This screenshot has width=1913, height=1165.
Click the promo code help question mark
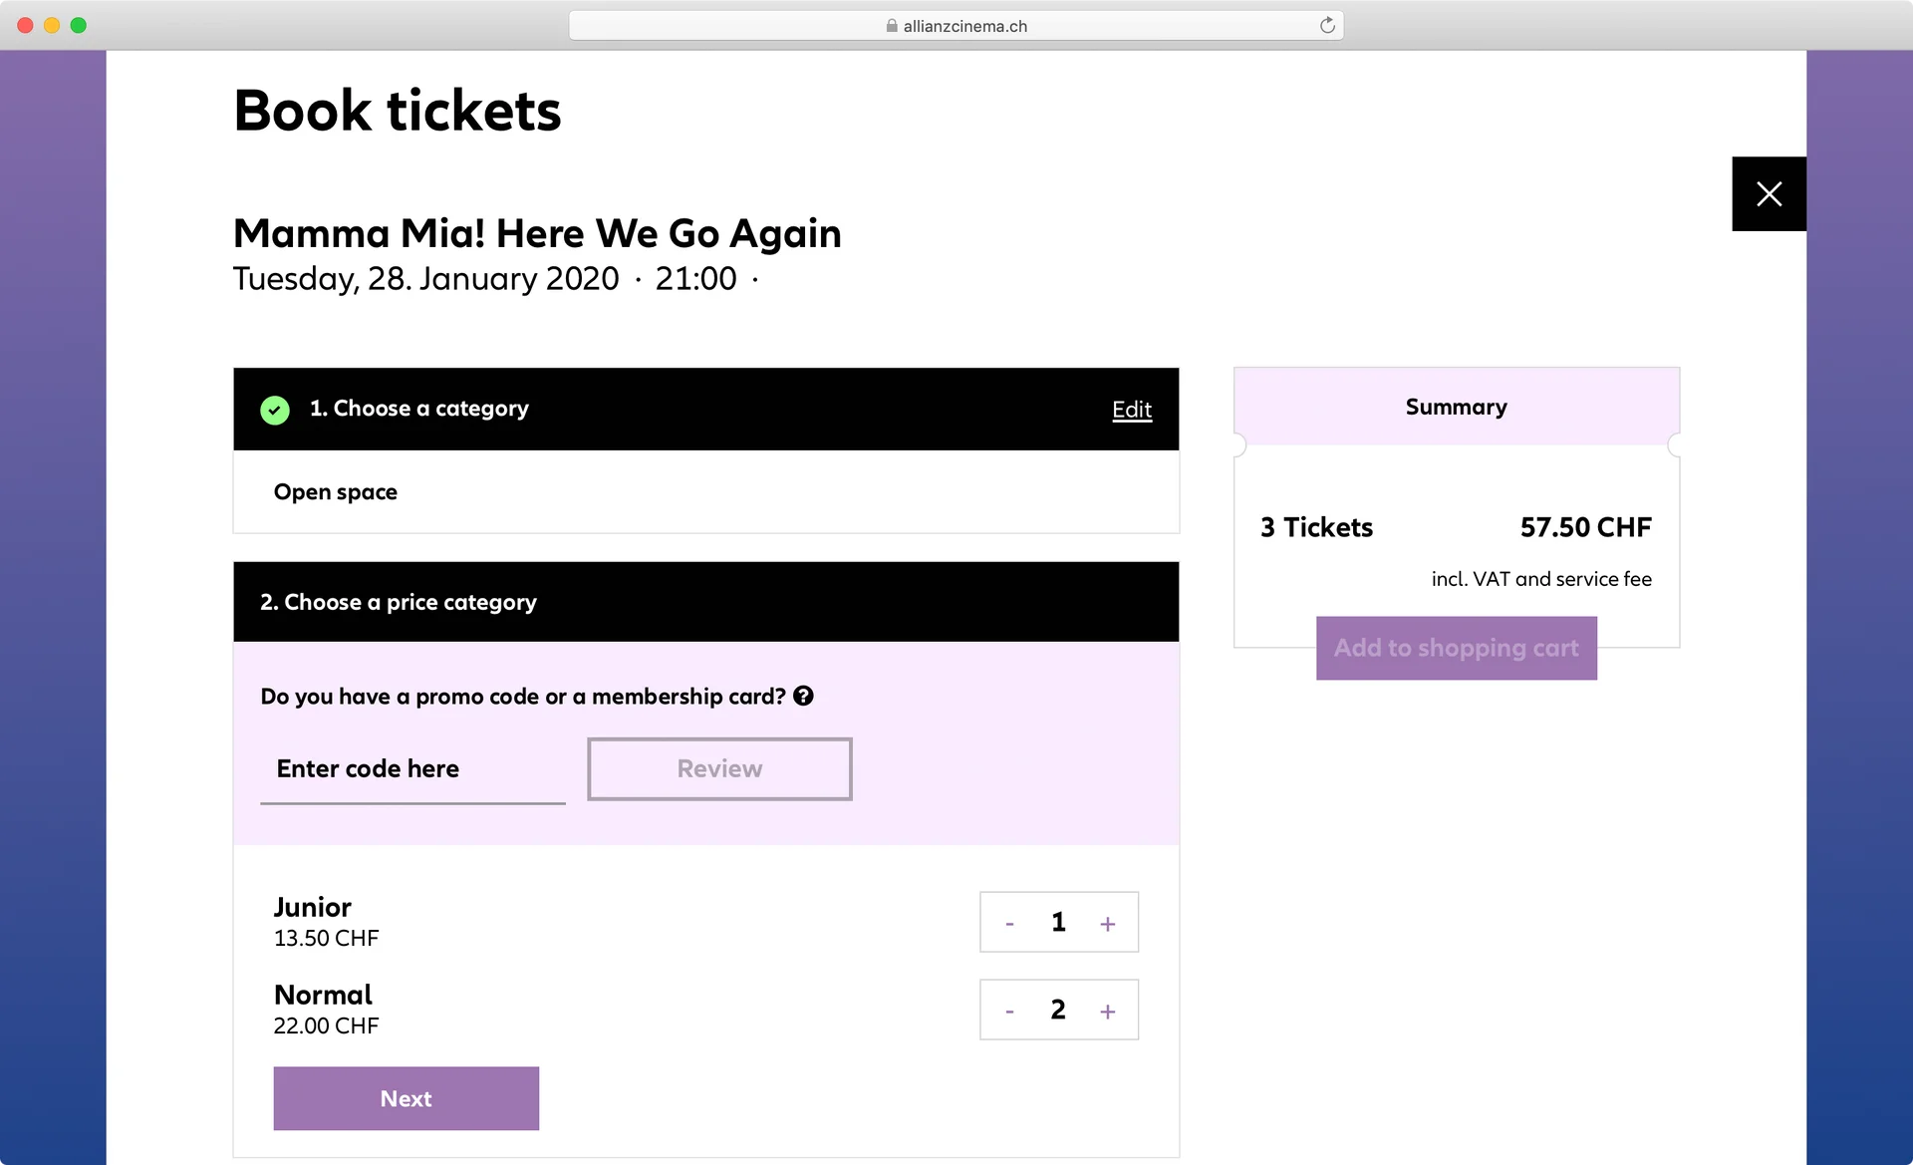[x=803, y=697]
